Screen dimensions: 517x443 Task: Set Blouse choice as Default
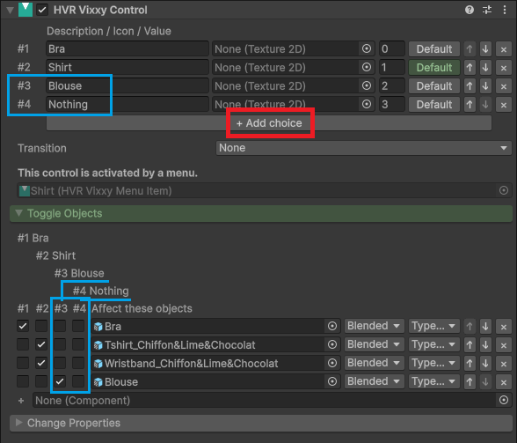tap(434, 86)
